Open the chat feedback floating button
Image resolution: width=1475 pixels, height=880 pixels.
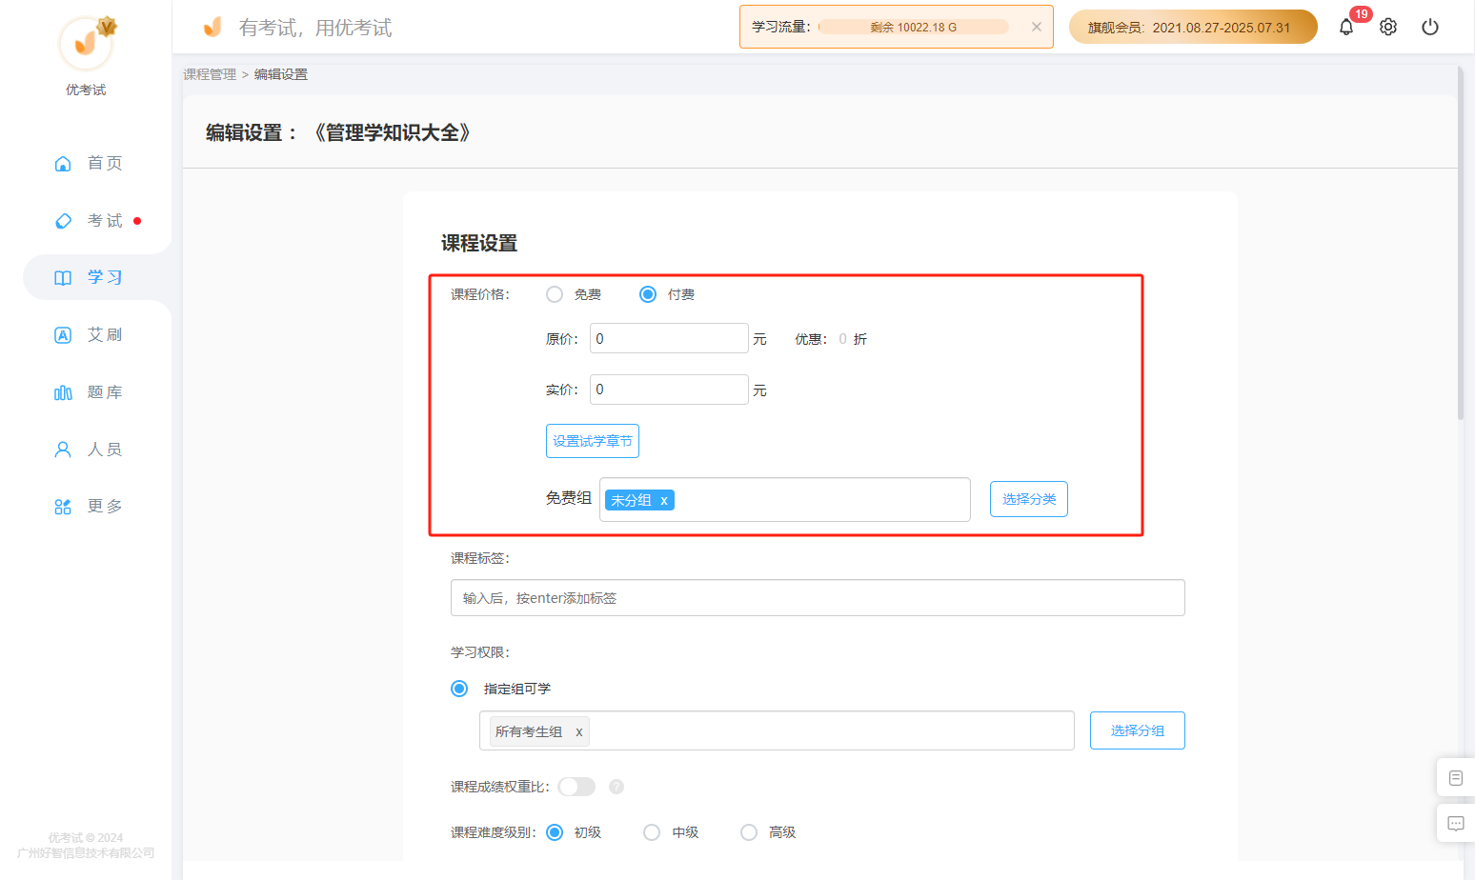pyautogui.click(x=1456, y=823)
